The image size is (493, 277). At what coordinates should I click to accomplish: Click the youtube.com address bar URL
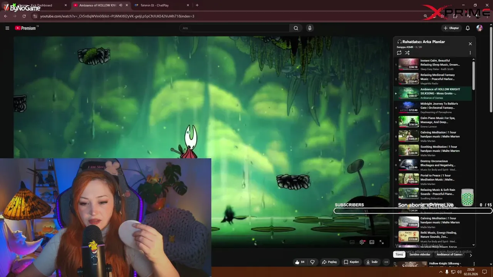click(117, 16)
